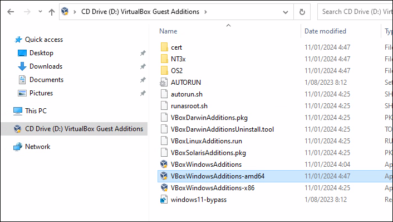Click pin icon next to Documents
Screen dimensions: 393x222
click(x=143, y=80)
